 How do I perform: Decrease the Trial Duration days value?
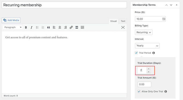(149, 72)
